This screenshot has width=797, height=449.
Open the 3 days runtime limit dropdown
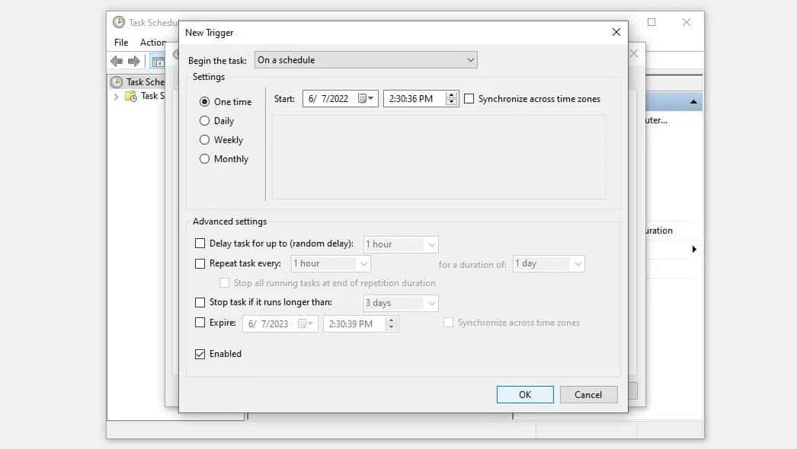point(401,303)
